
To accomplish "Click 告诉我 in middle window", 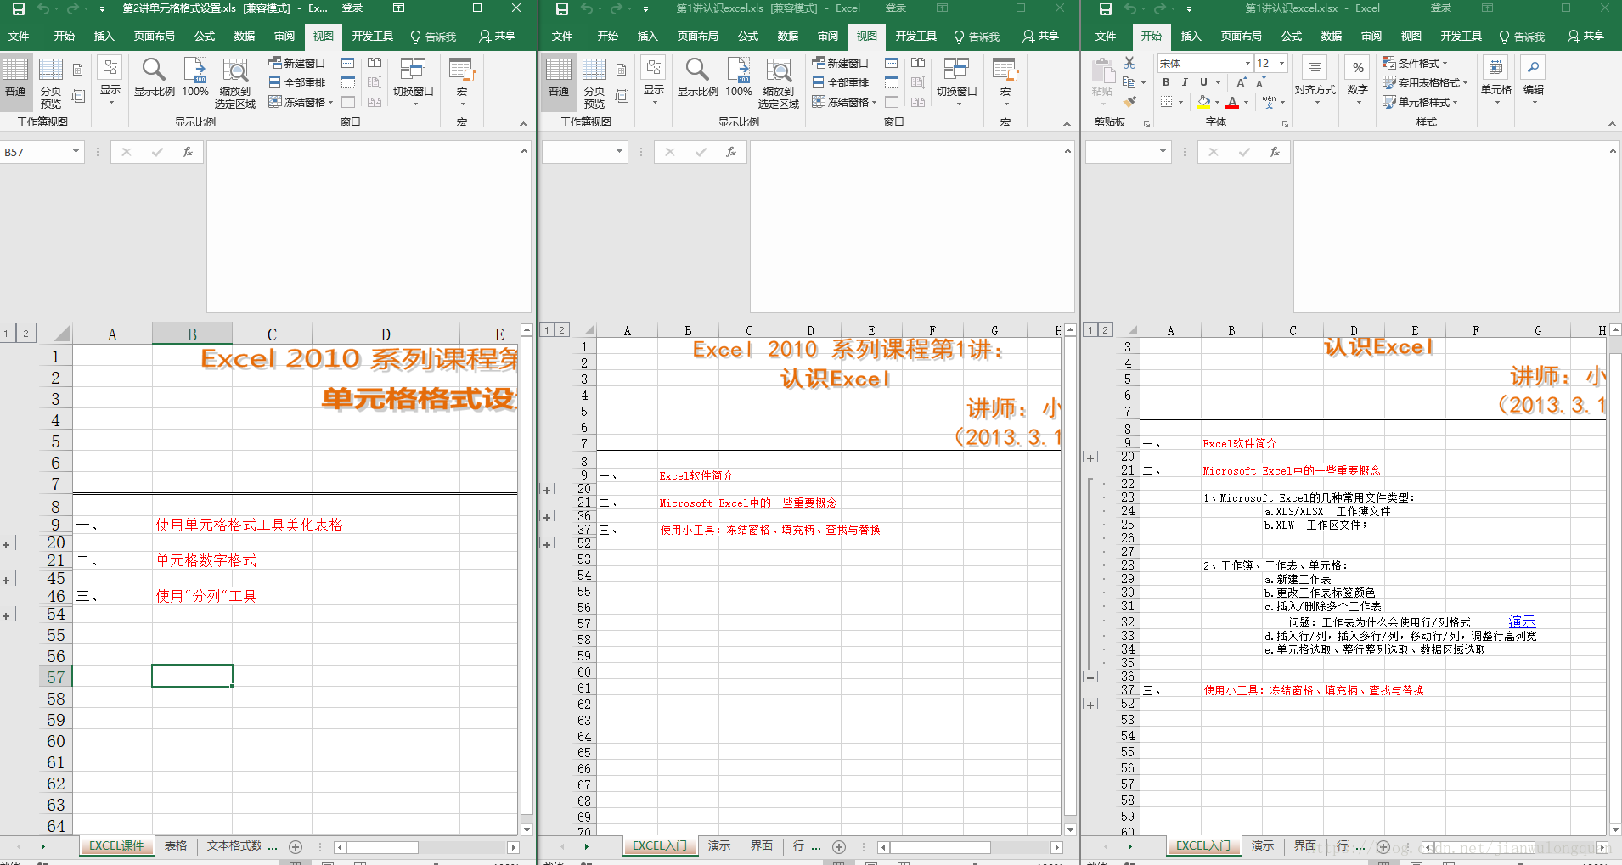I will [x=977, y=37].
